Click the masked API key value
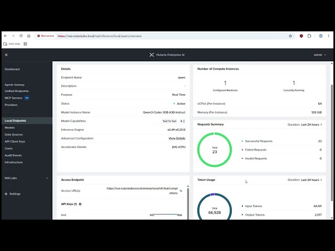Screen dimensions: 335x251 166,215
